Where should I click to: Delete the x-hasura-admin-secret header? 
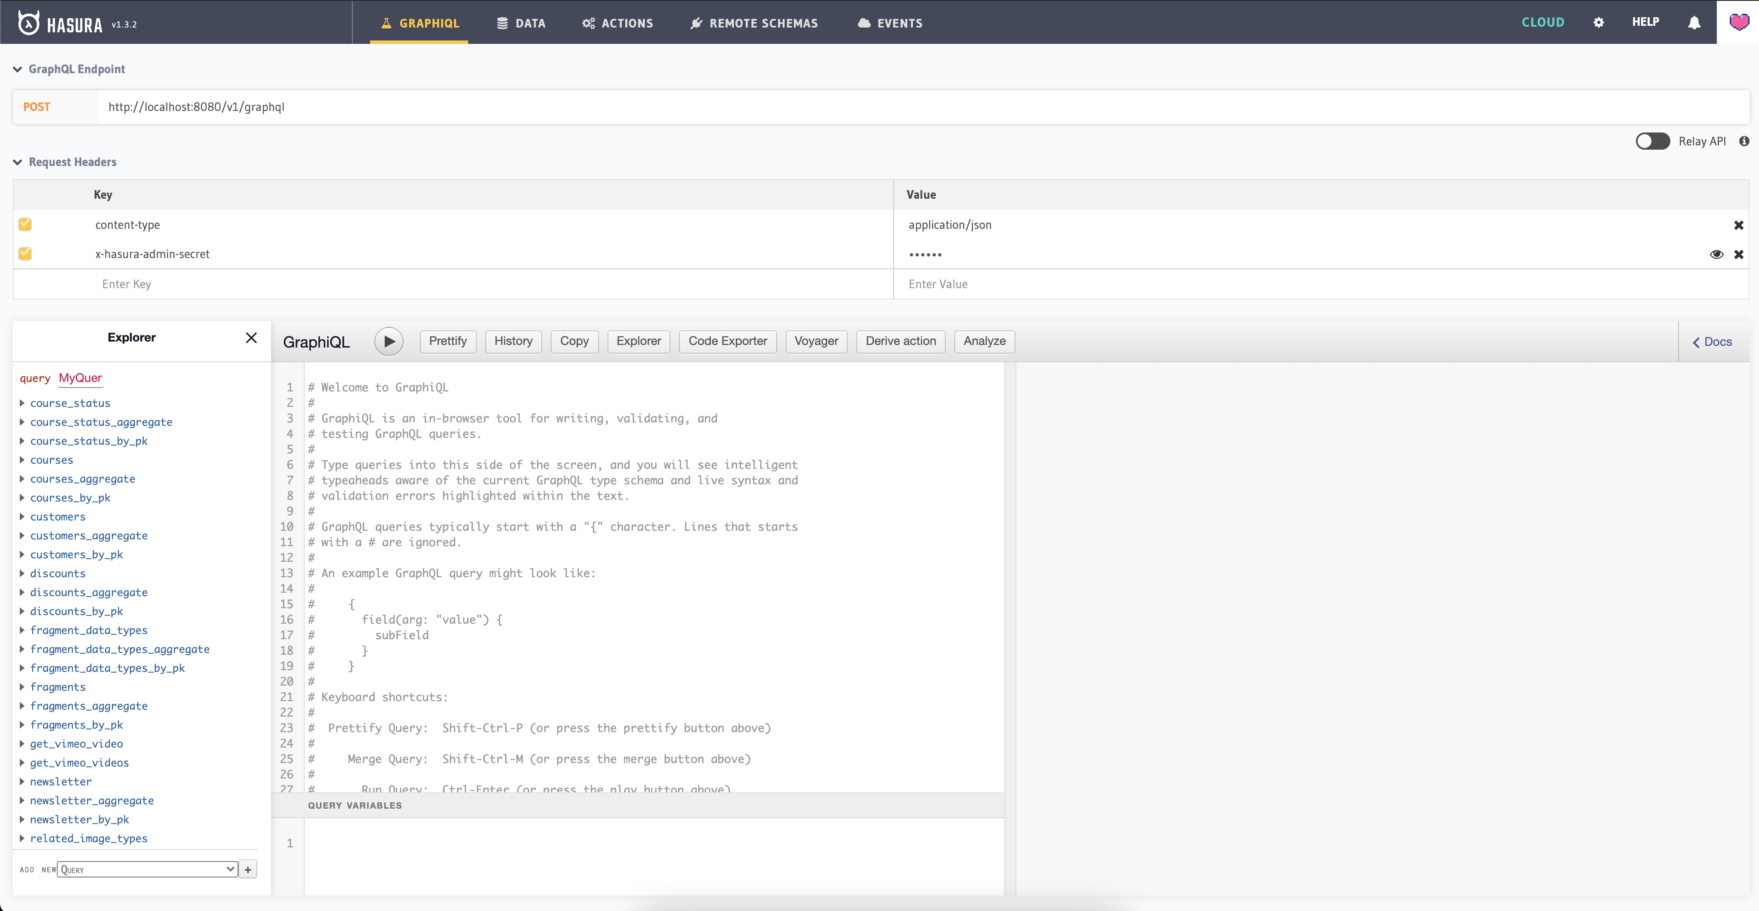point(1738,255)
